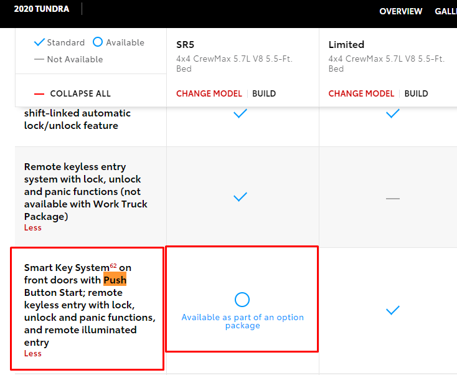457x375 pixels.
Task: Click SR5 checkmark for Remote keyless entry
Action: pyautogui.click(x=240, y=197)
